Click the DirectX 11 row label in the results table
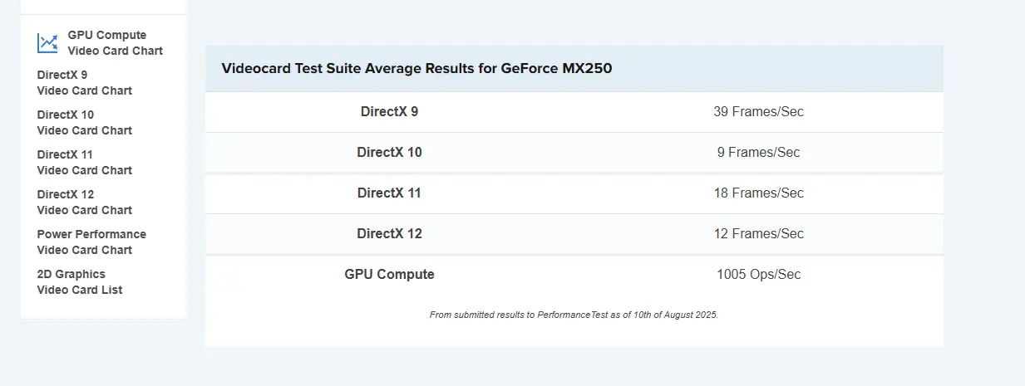This screenshot has width=1025, height=386. [x=389, y=193]
